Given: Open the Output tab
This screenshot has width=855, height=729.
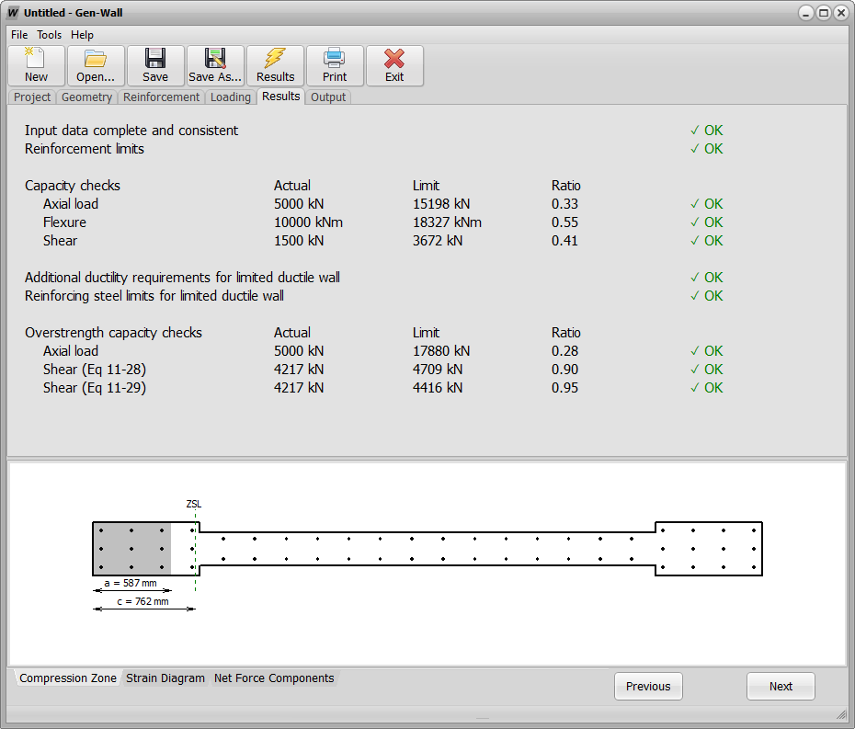Looking at the screenshot, I should point(328,97).
